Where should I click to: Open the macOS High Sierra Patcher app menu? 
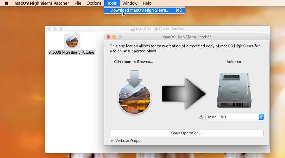click(42, 3)
